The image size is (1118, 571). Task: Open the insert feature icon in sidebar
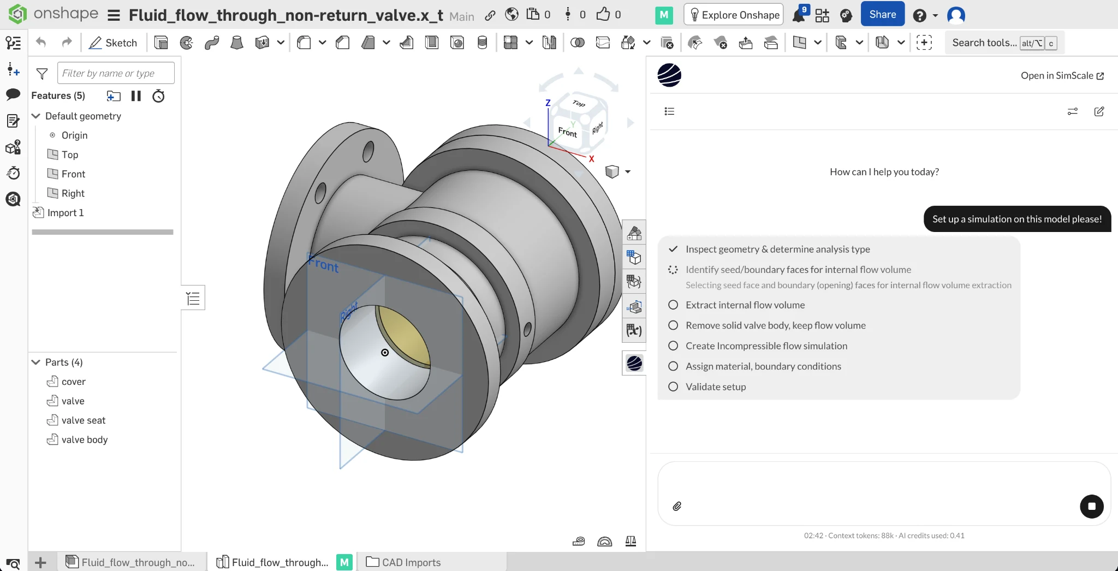[13, 69]
